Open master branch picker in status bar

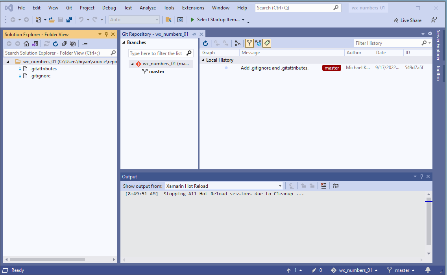(401, 270)
